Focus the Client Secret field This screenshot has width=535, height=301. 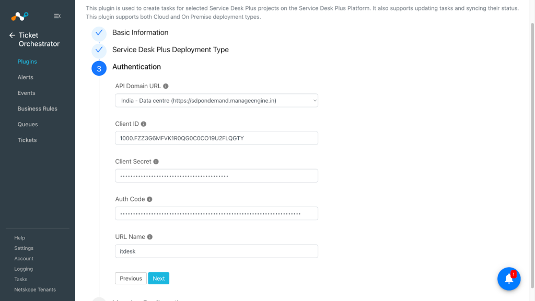point(216,176)
